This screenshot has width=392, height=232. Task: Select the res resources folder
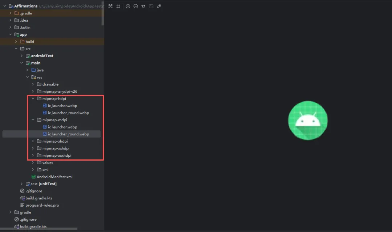click(x=39, y=77)
